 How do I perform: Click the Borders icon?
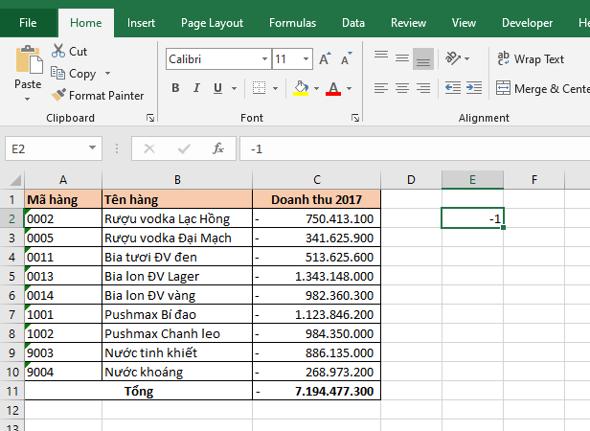coord(259,89)
